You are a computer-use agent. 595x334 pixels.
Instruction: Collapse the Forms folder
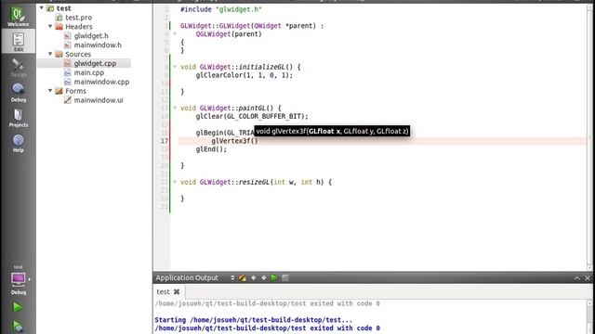coord(50,91)
